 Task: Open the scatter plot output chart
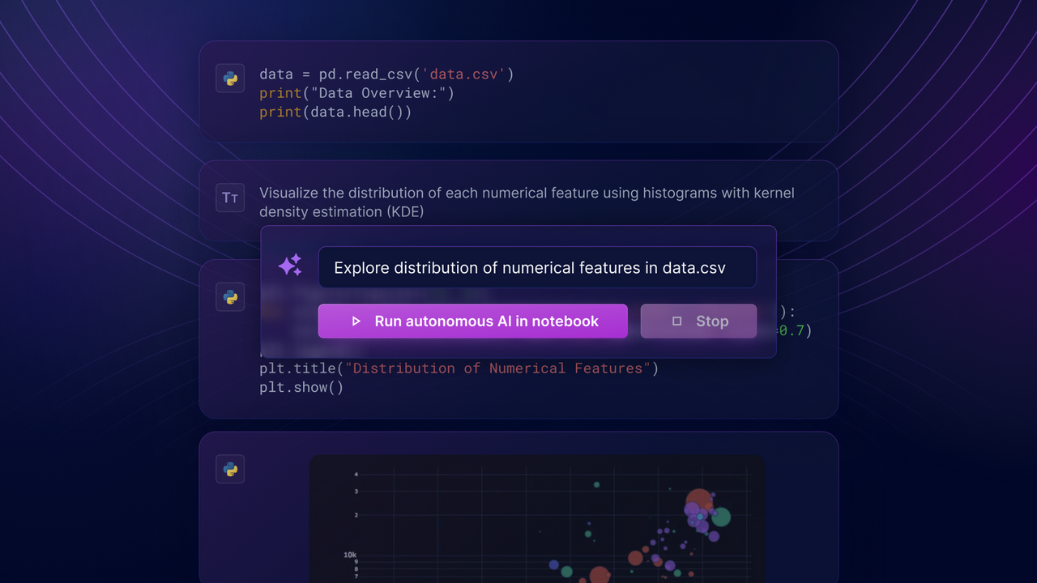click(x=536, y=518)
